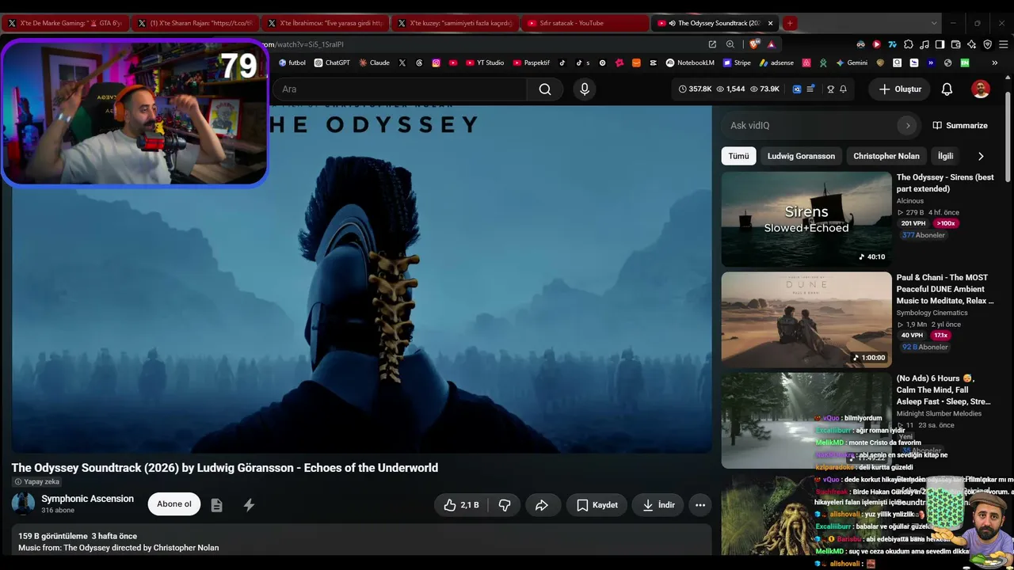Open the three-dot more actions menu
The image size is (1014, 570).
click(700, 505)
